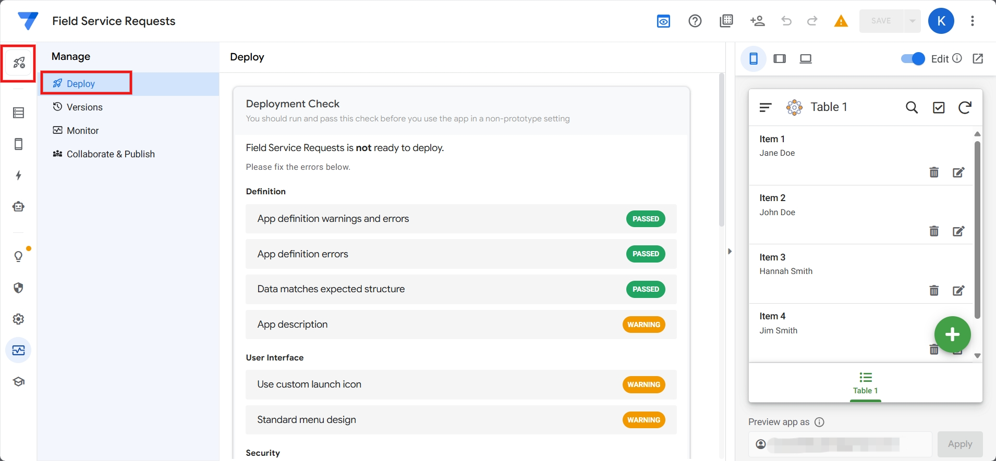Click the SAVE button
This screenshot has height=461, width=996.
882,21
